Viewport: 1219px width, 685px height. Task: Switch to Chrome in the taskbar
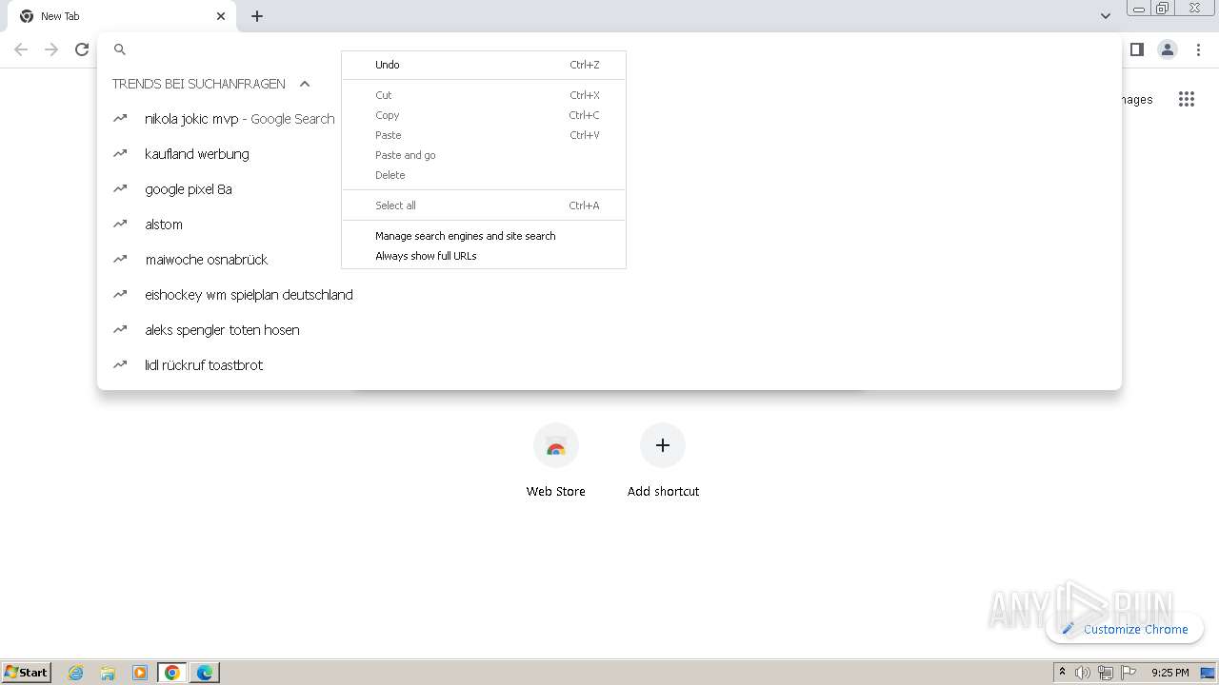tap(172, 673)
